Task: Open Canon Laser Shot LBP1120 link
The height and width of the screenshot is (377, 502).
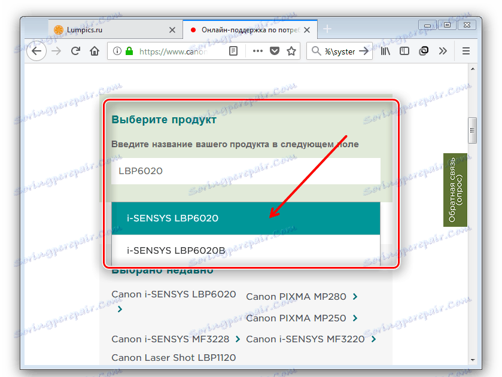Action: point(174,357)
